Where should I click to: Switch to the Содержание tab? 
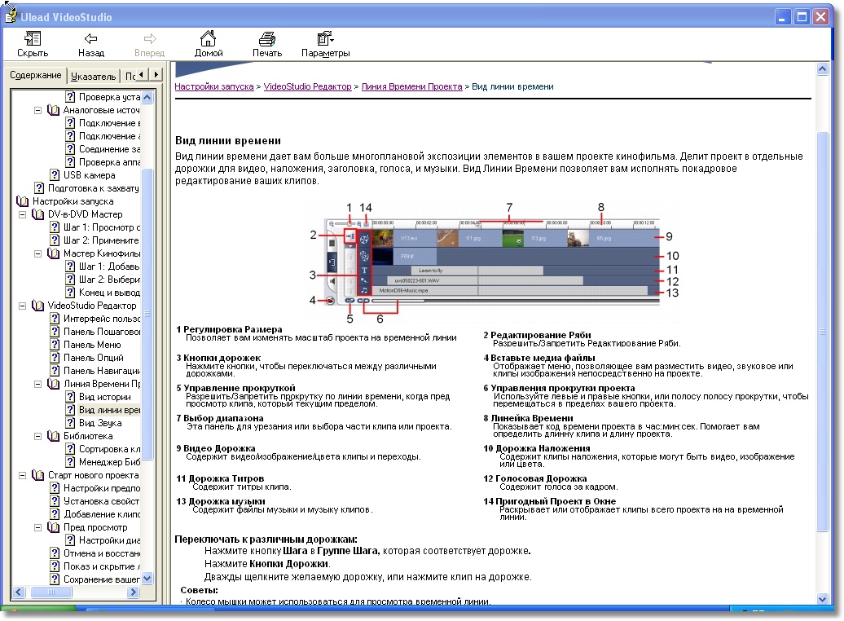pos(36,76)
